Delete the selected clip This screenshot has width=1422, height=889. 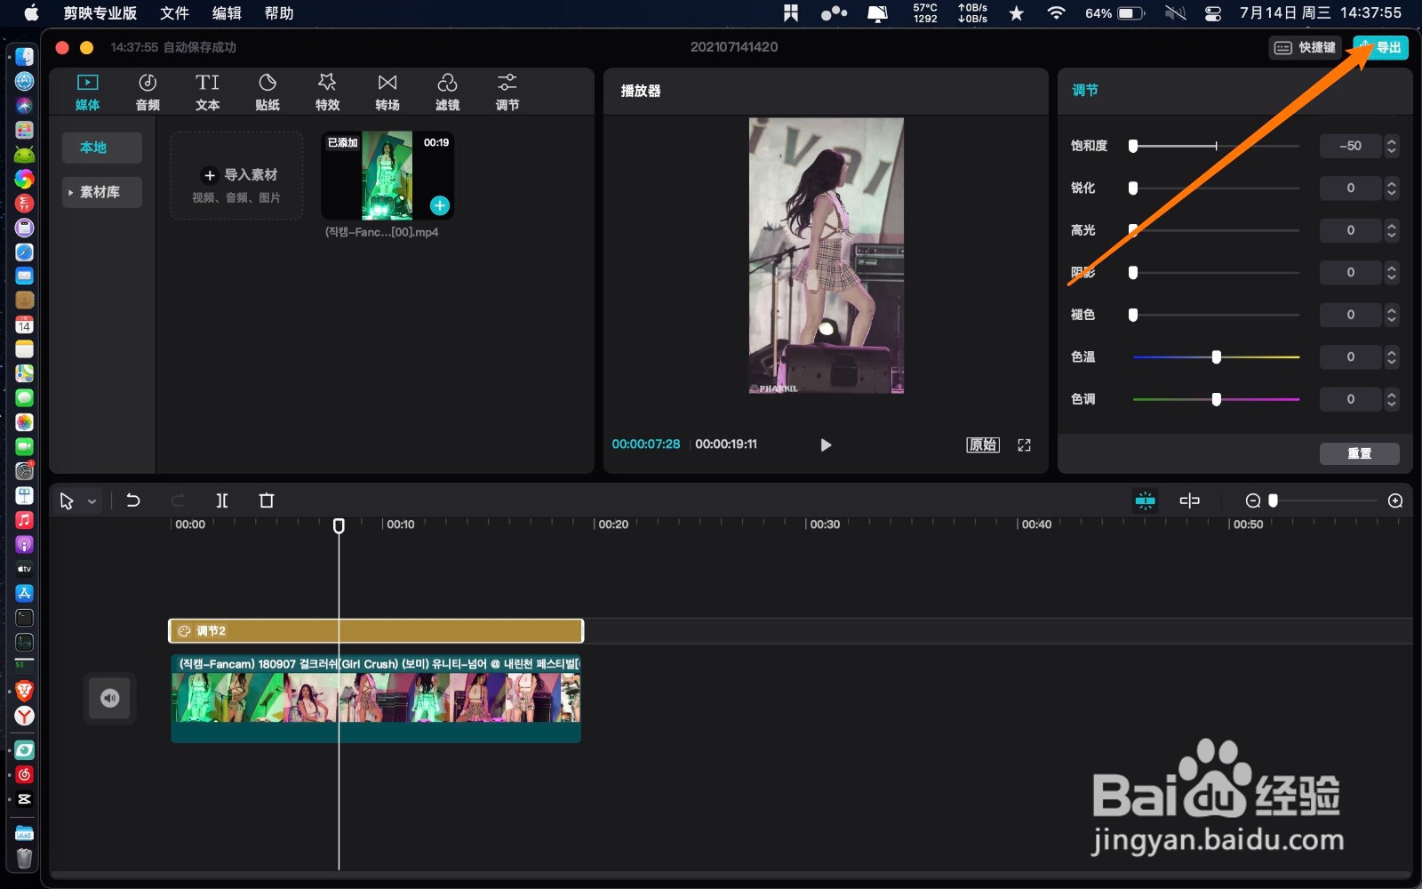pyautogui.click(x=267, y=501)
